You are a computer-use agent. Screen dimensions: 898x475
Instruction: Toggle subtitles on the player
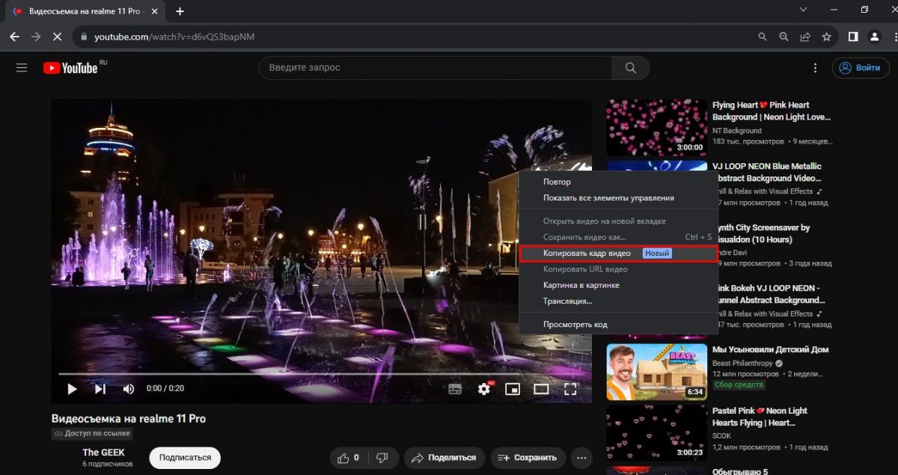455,389
